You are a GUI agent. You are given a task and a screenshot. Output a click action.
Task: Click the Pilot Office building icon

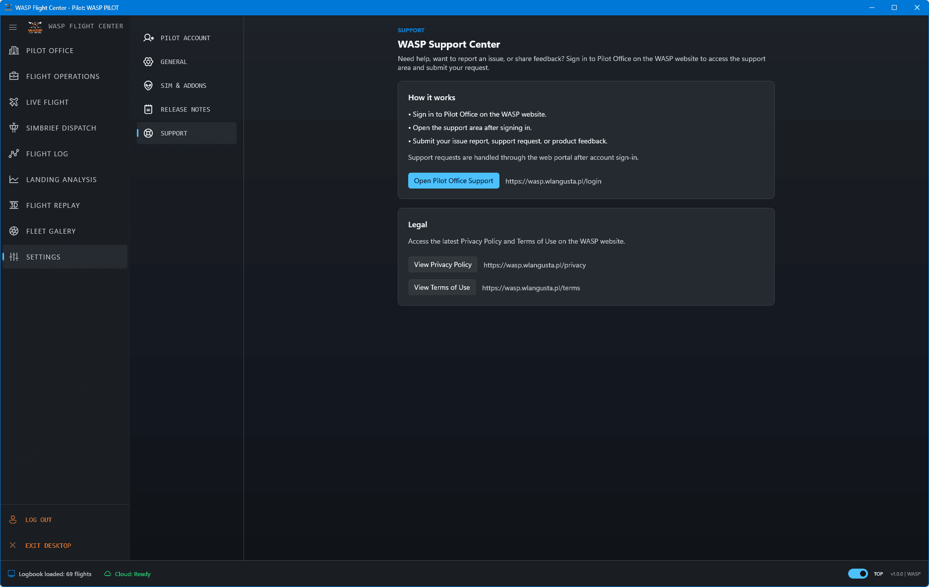(14, 51)
